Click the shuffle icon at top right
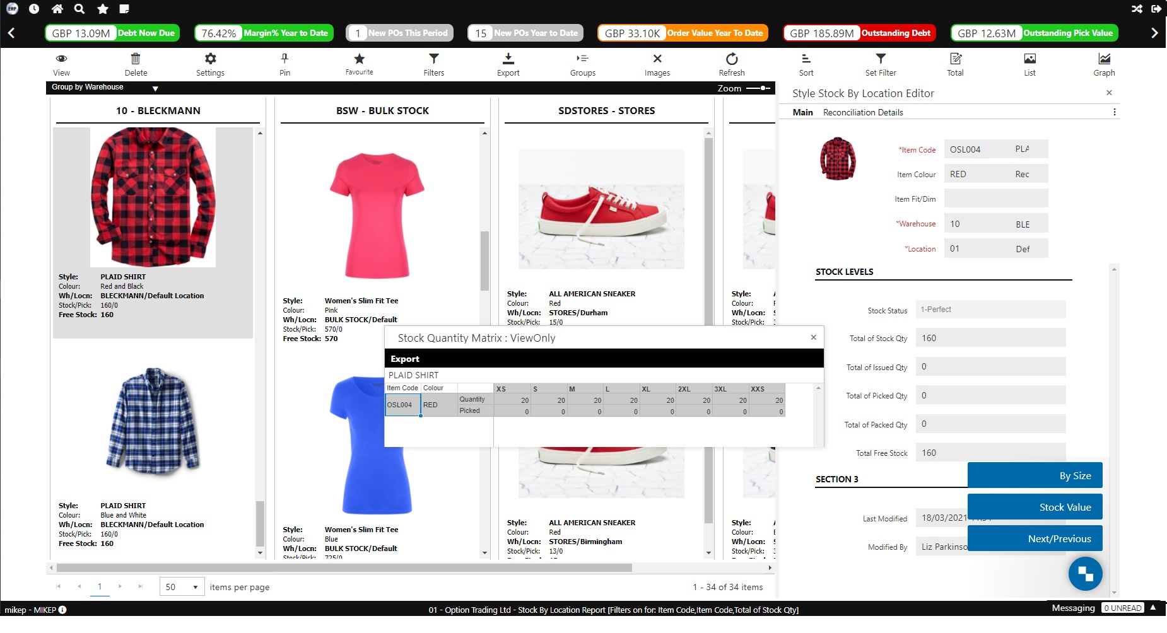This screenshot has height=633, width=1167. tap(1137, 9)
